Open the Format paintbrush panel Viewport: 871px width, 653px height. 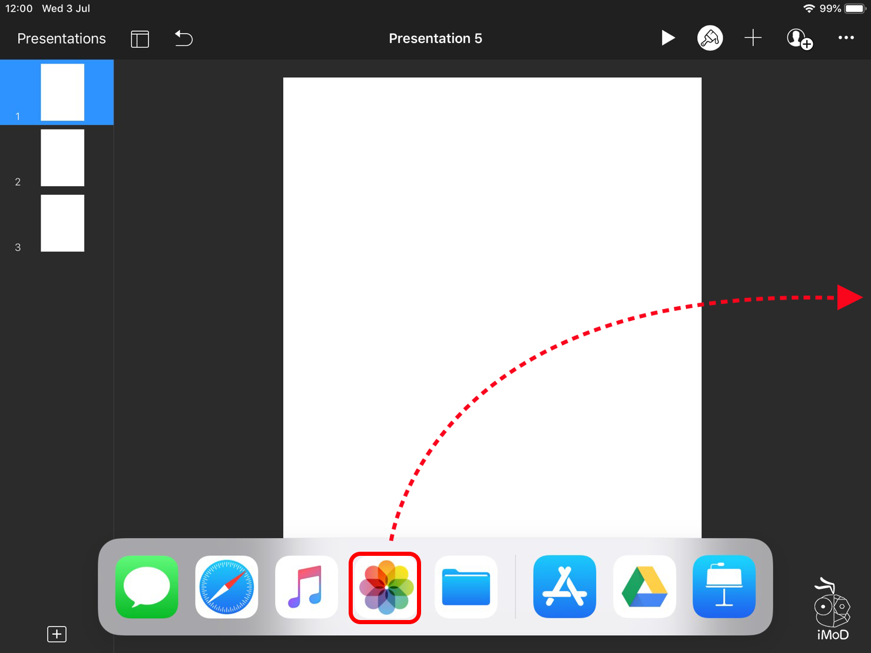710,38
